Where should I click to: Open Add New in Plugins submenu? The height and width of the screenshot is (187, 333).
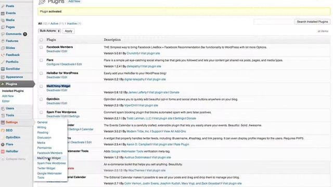pyautogui.click(x=8, y=96)
